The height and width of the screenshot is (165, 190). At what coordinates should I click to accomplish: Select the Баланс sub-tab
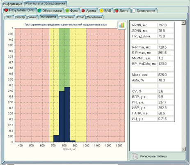pyautogui.click(x=32, y=17)
